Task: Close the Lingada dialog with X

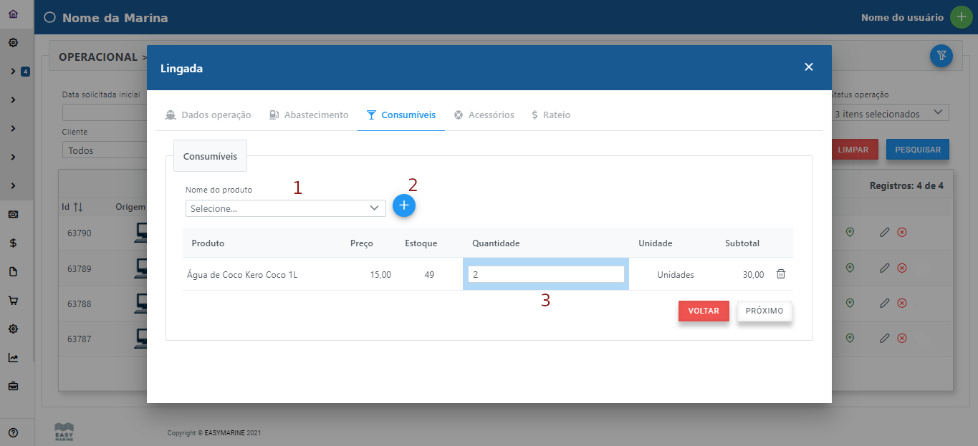Action: pos(808,67)
